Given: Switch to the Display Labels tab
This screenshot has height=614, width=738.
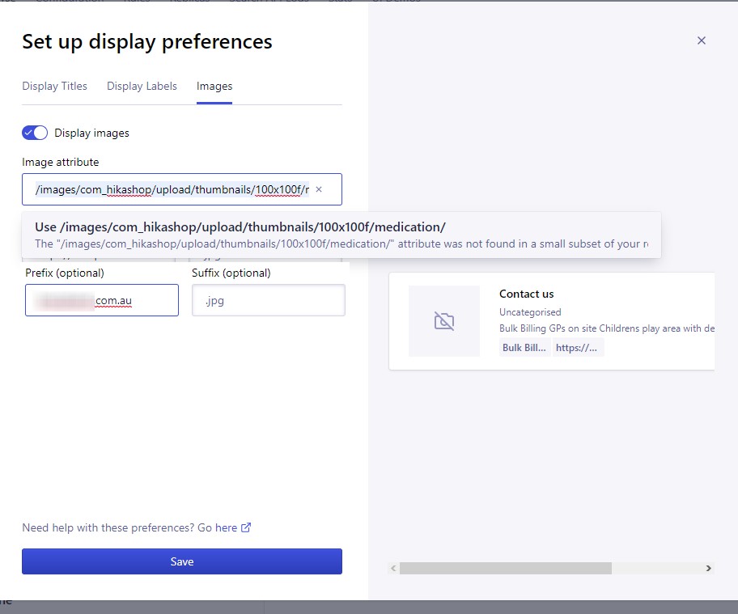Looking at the screenshot, I should [x=142, y=86].
